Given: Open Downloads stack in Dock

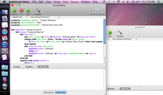Looking at the screenshot, I should pos(5,80).
